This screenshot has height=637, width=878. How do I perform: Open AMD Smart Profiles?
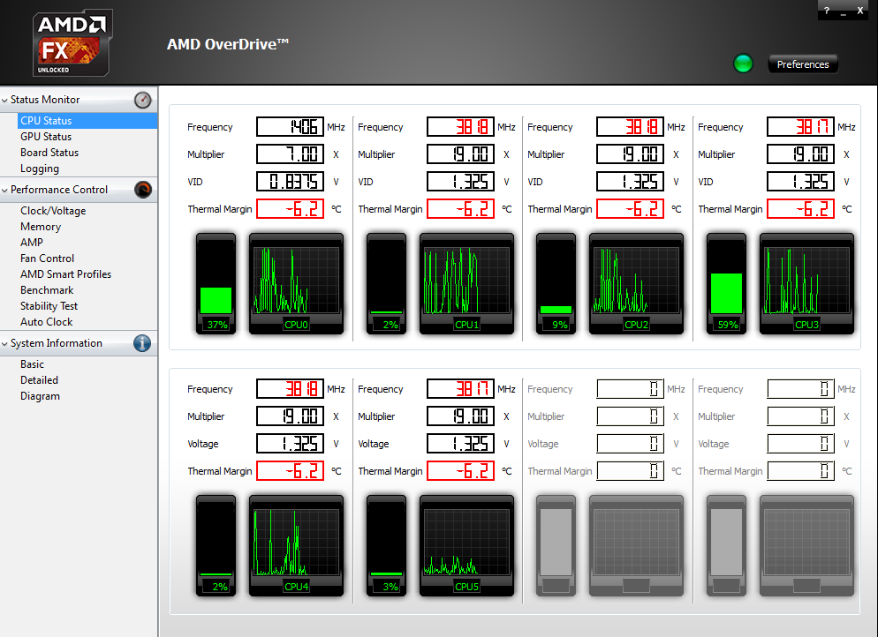65,274
